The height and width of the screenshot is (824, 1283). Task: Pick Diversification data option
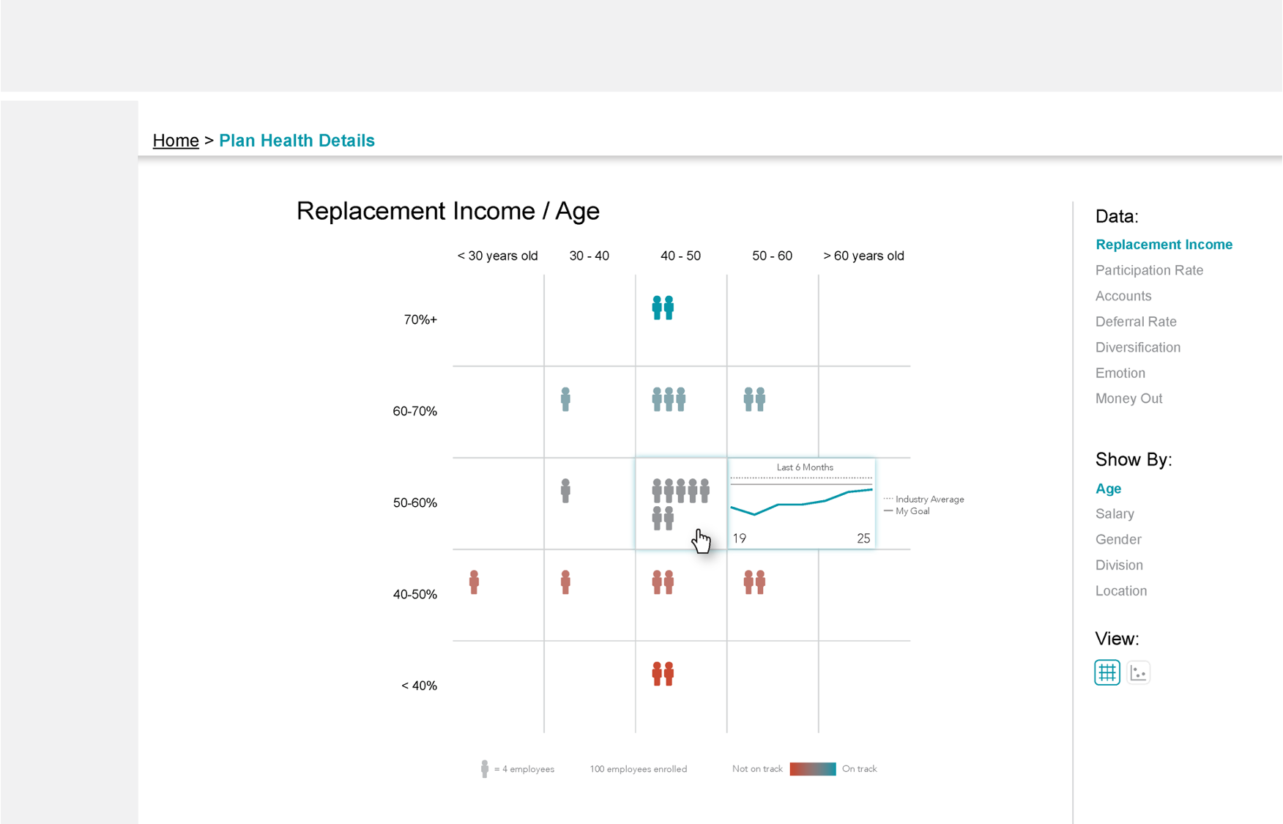tap(1138, 347)
